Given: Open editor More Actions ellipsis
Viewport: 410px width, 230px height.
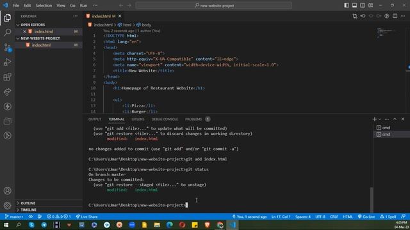Looking at the screenshot, I should pos(403,16).
